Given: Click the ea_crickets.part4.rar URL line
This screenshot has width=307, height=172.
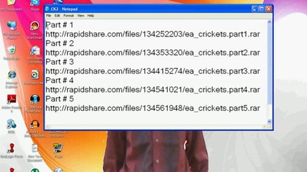Looking at the screenshot, I should click(153, 90).
